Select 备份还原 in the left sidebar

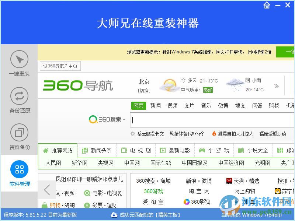pos(19,100)
